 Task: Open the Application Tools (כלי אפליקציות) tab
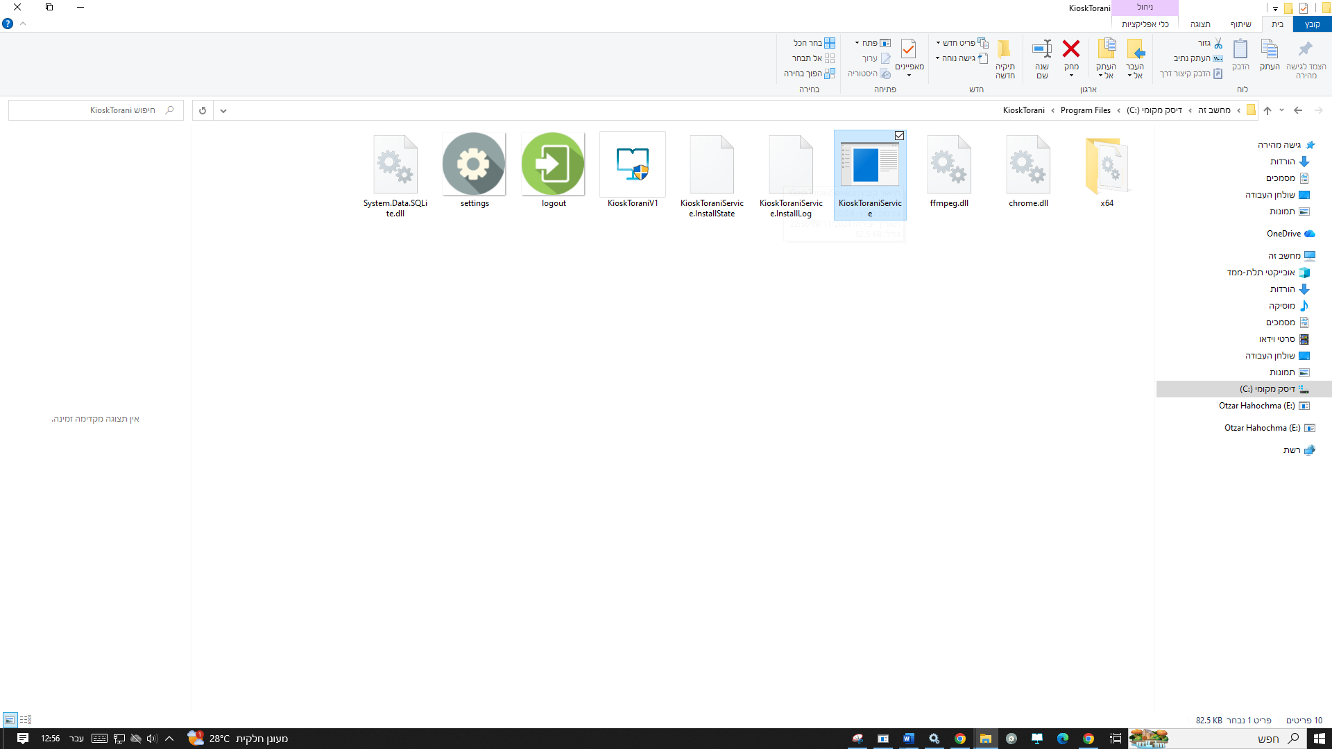1145,24
